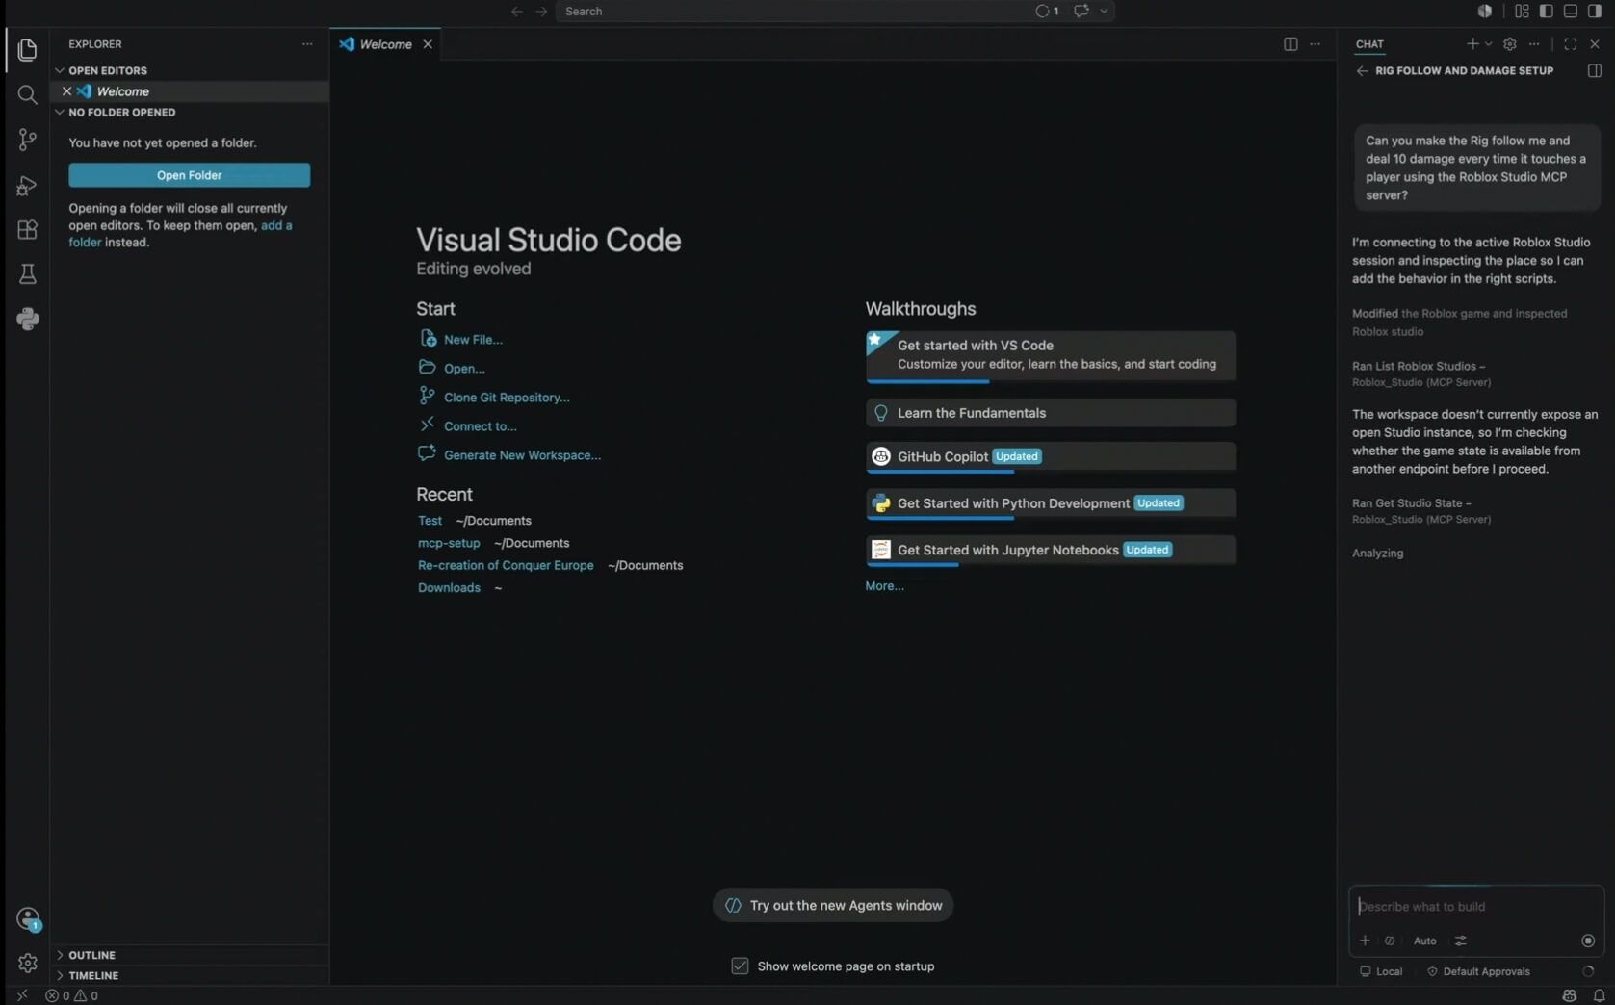Focus the Describe what to build input
Viewport: 1615px width, 1005px height.
1476,907
